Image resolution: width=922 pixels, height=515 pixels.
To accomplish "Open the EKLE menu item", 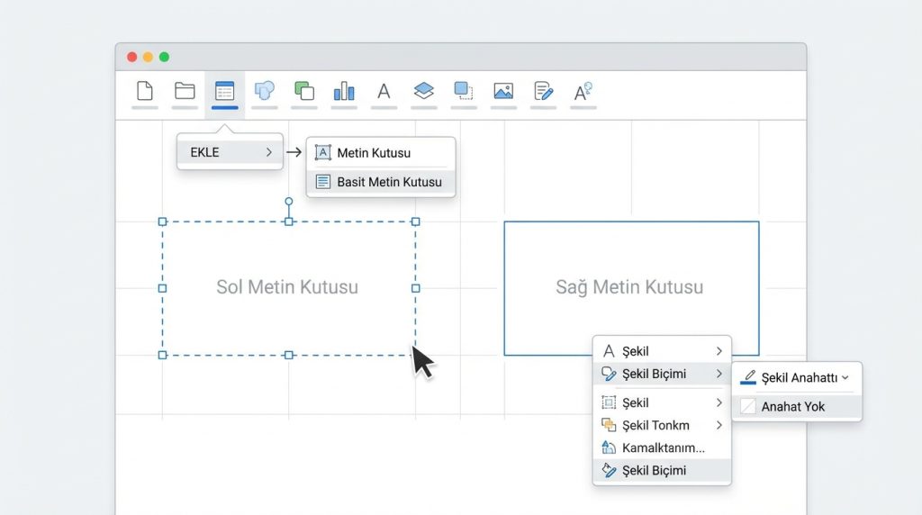I will [x=230, y=152].
